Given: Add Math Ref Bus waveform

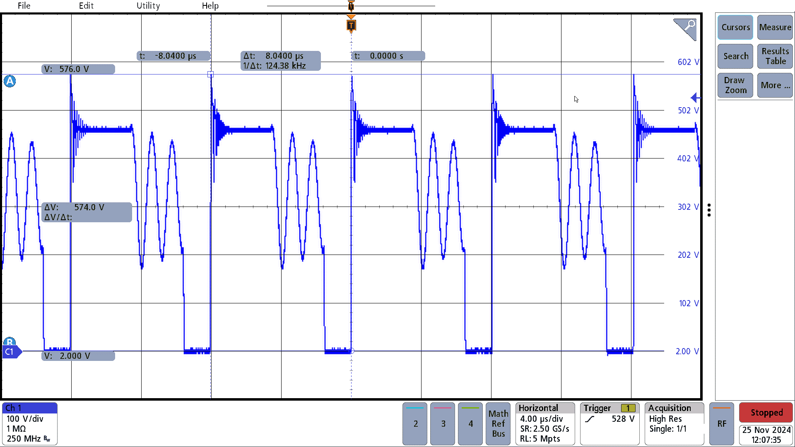Looking at the screenshot, I should click(x=498, y=424).
